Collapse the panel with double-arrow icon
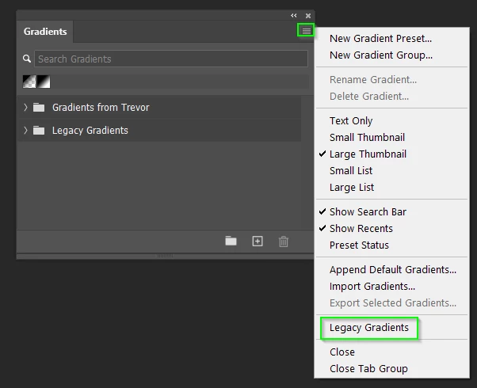477x388 pixels. [293, 16]
